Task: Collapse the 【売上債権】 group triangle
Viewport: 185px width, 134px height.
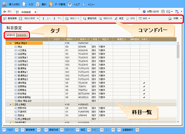Action: (x=10, y=105)
